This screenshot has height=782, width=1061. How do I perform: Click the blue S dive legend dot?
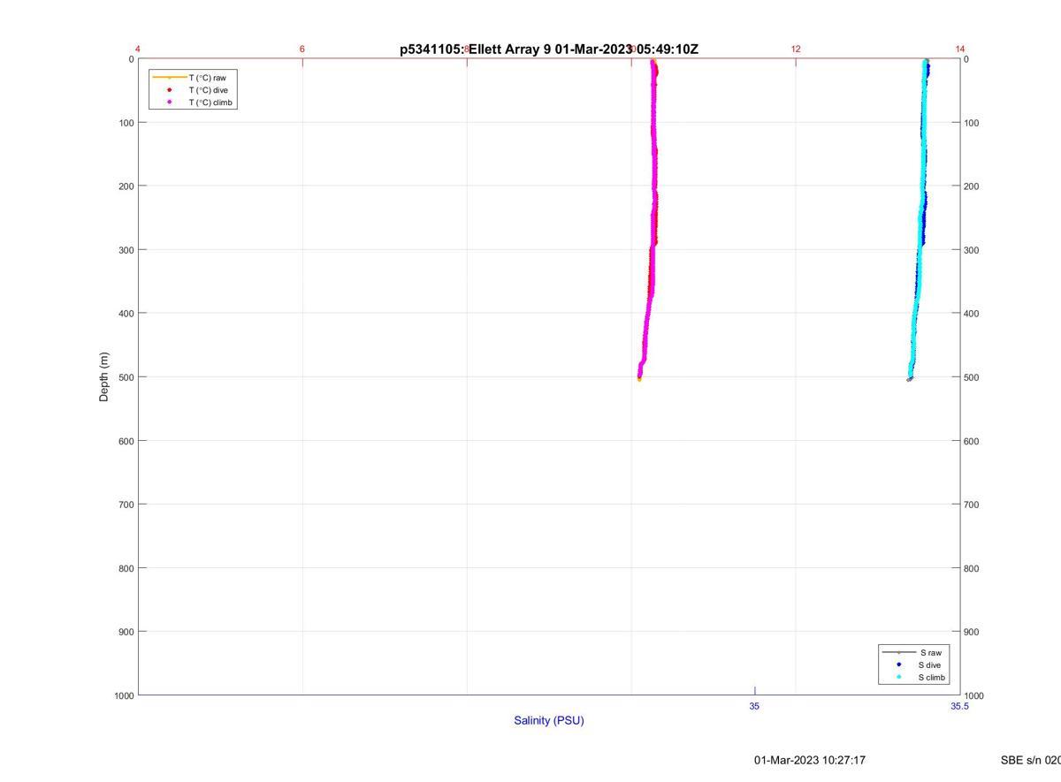click(x=898, y=664)
